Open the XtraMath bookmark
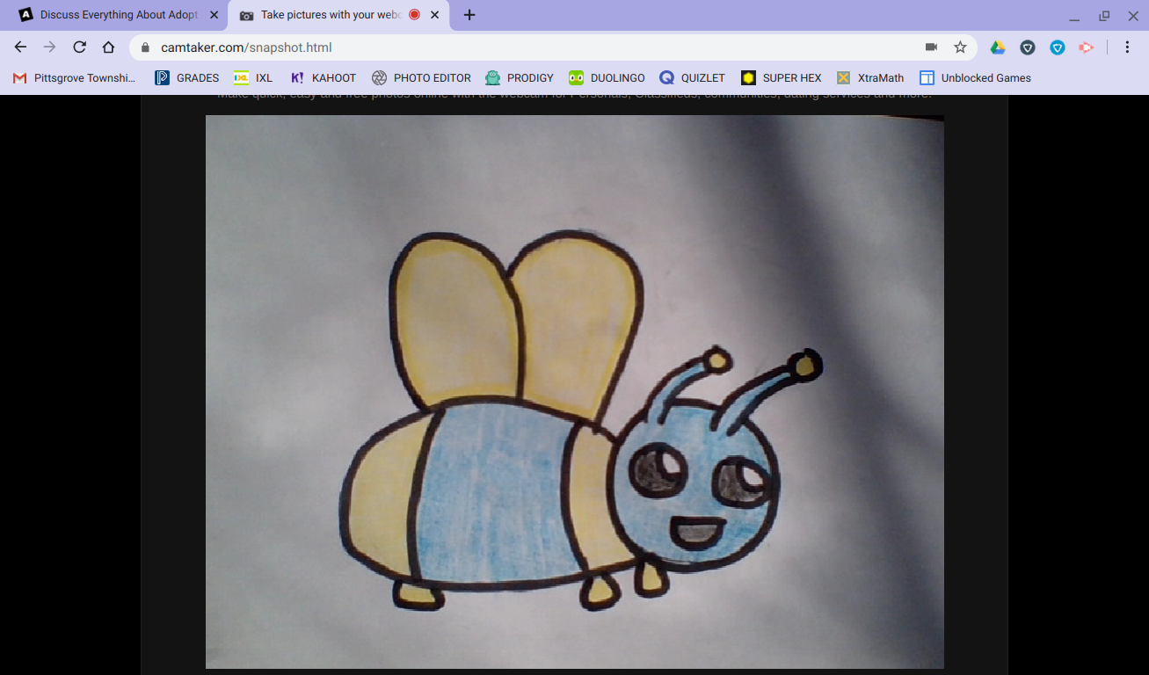 (870, 78)
